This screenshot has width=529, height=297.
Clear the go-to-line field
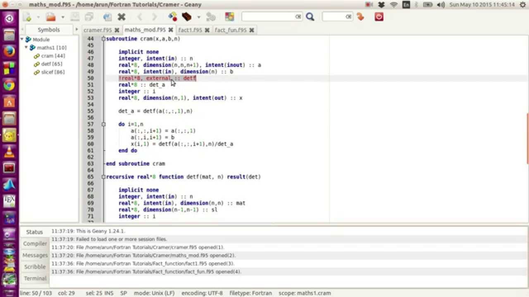(x=349, y=17)
